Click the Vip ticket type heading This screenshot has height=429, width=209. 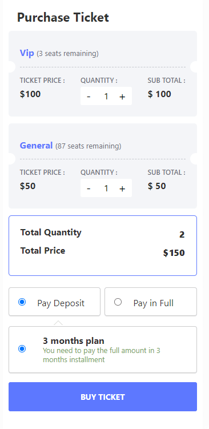tap(27, 53)
